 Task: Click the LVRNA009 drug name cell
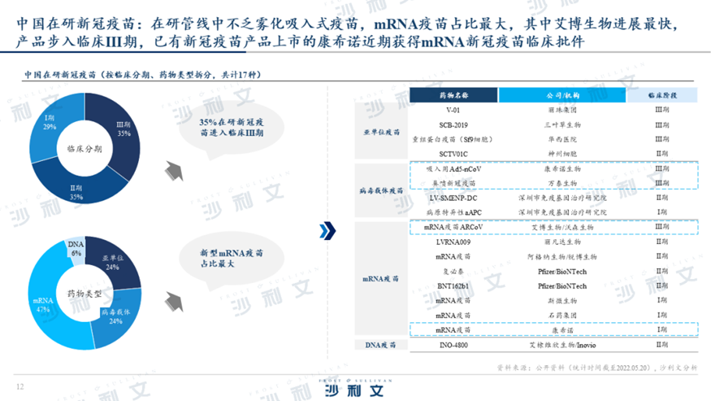(453, 242)
